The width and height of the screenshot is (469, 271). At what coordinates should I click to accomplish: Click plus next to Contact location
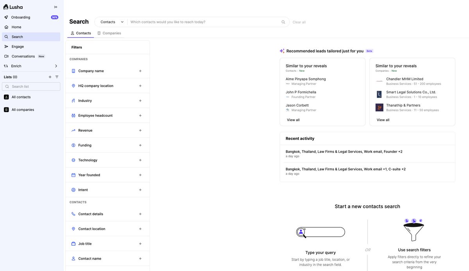pyautogui.click(x=140, y=229)
